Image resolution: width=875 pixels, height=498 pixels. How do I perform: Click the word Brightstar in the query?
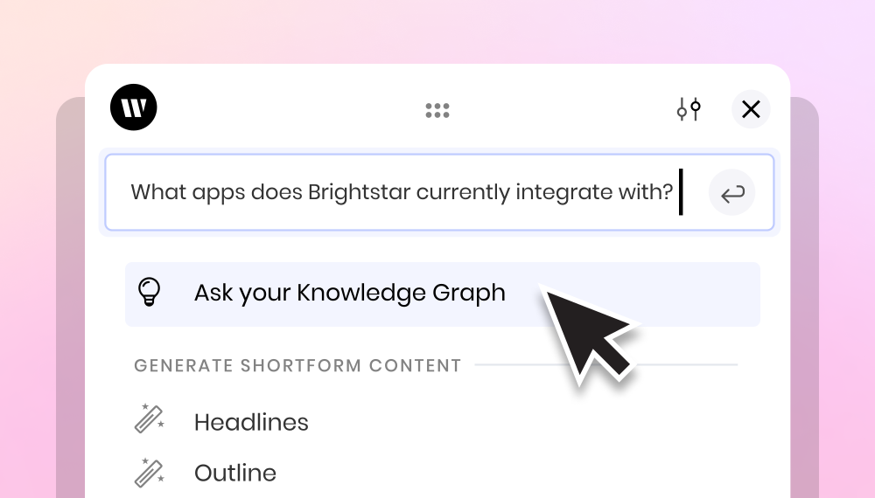point(359,192)
